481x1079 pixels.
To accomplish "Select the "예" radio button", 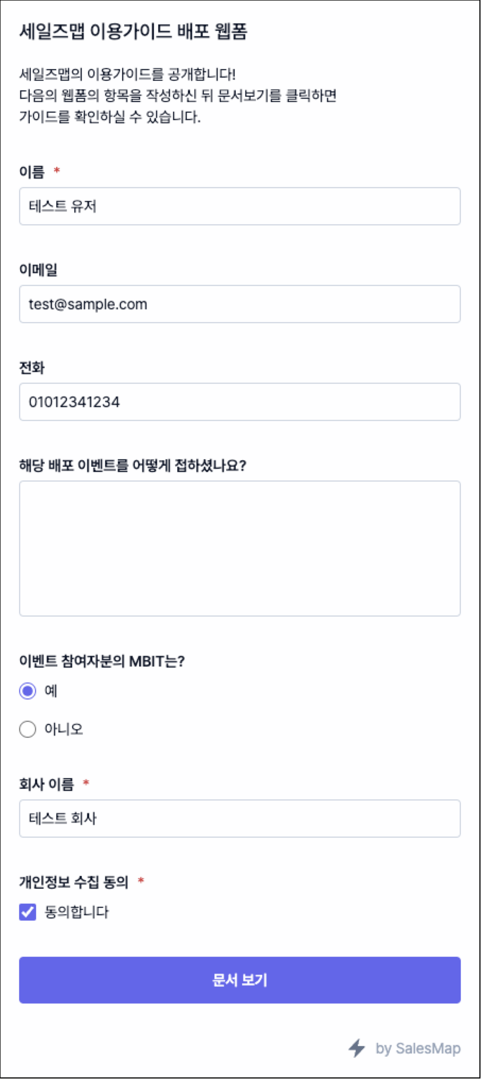I will pos(28,691).
